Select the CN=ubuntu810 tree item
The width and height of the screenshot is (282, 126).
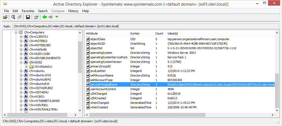(x=39, y=84)
